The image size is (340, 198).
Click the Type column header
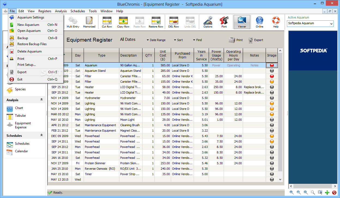tap(102, 55)
